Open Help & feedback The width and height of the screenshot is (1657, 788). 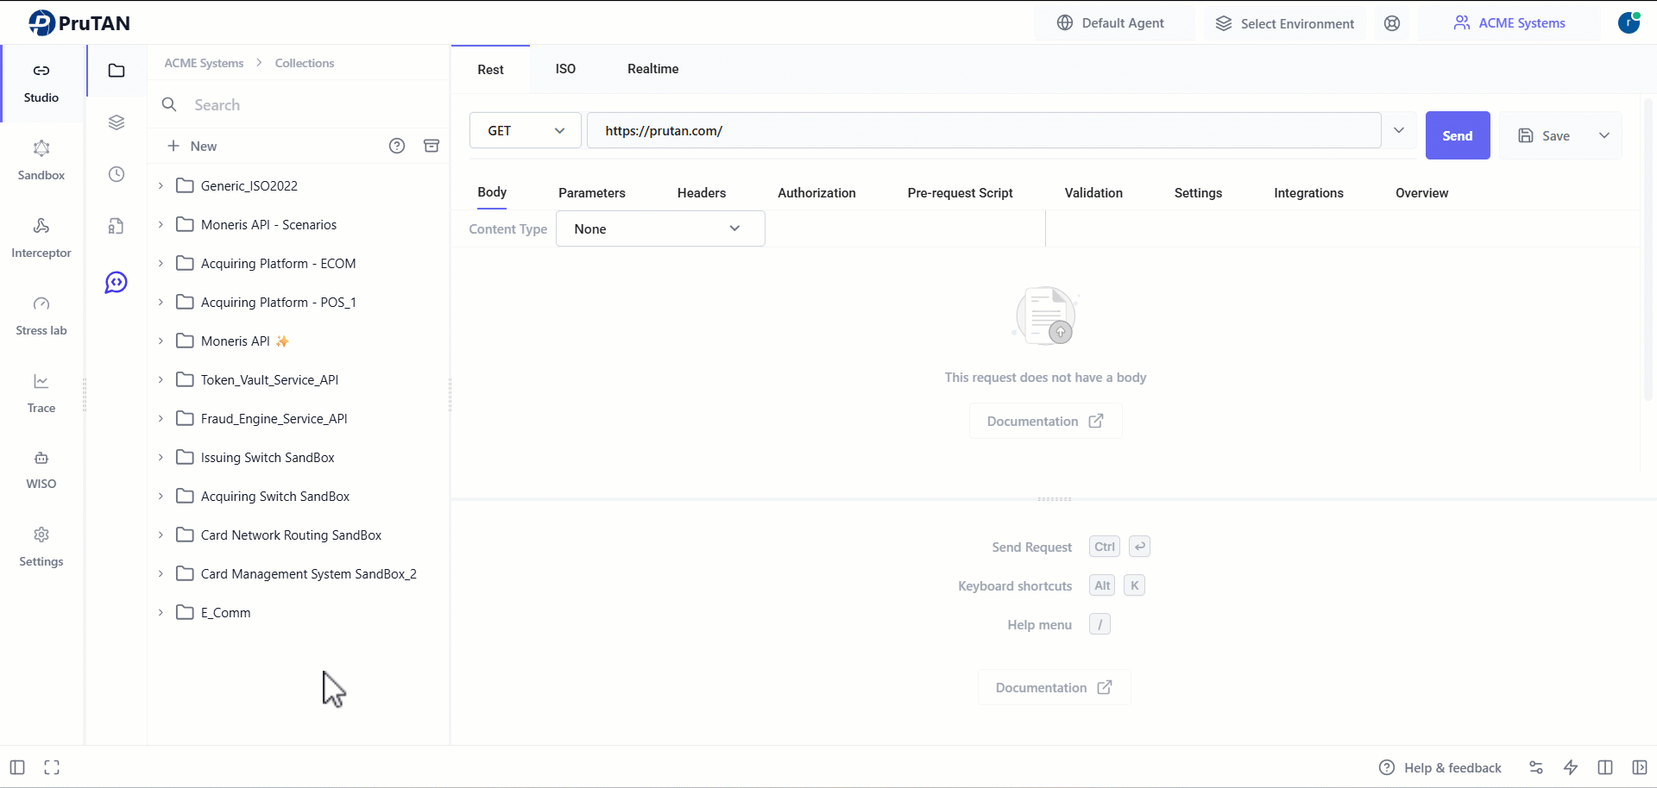tap(1440, 767)
